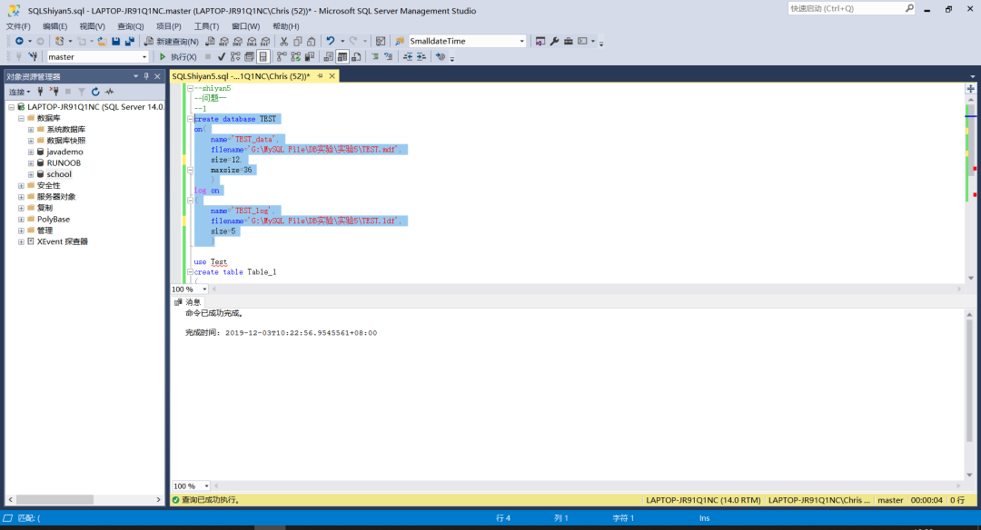Screen dimensions: 981x530
Task: Collapse the 数据库 folder node
Action: tap(21, 118)
